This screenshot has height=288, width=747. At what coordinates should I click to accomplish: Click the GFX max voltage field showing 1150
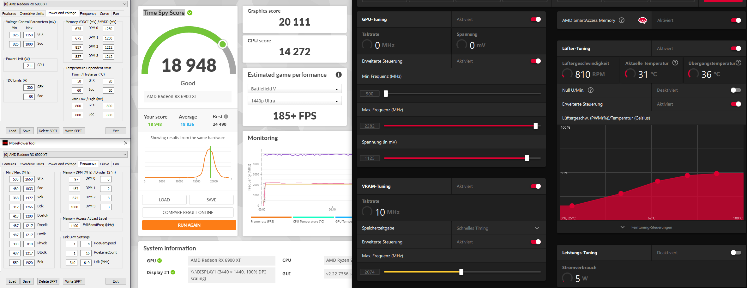pyautogui.click(x=29, y=35)
